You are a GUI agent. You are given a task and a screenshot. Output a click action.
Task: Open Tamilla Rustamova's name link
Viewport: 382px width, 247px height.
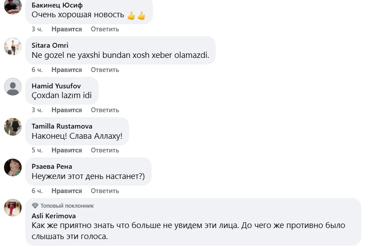(x=62, y=126)
